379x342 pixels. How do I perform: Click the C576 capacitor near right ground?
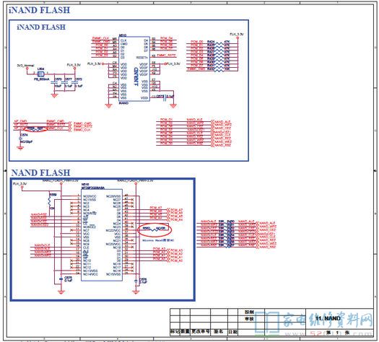136,281
